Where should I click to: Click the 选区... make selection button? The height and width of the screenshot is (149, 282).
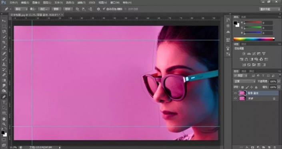(x=44, y=9)
